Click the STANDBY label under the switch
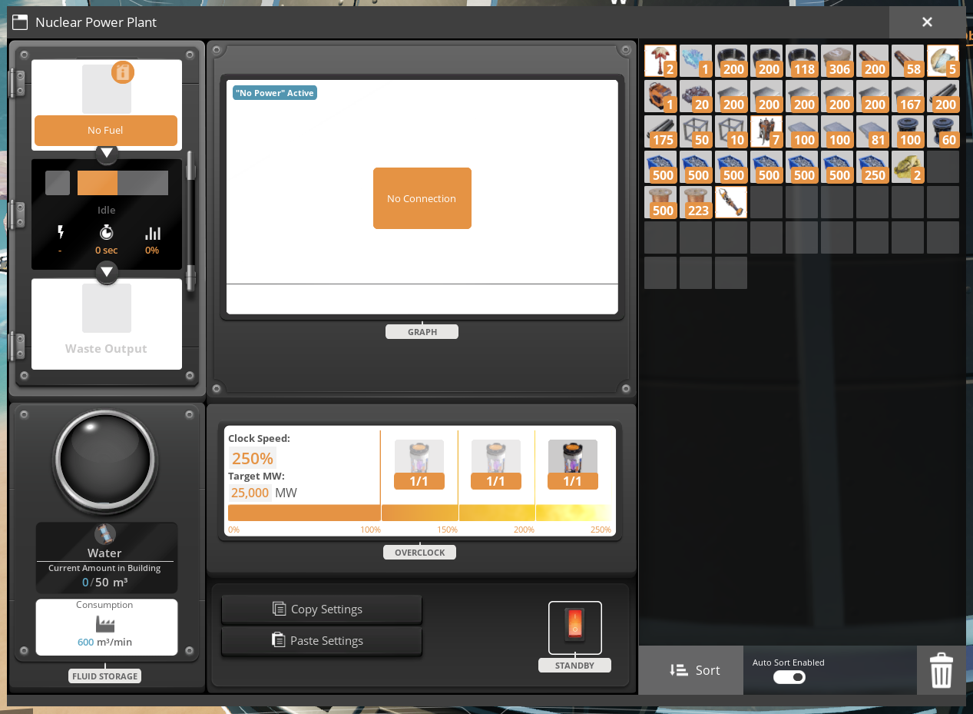This screenshot has height=714, width=973. (574, 666)
